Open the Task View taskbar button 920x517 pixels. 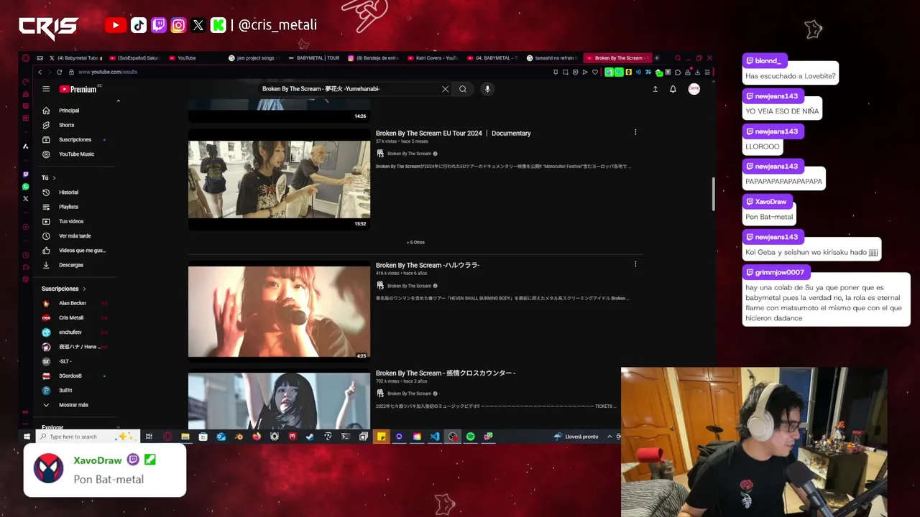pyautogui.click(x=149, y=437)
